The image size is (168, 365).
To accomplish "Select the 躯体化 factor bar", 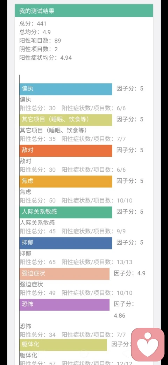I will [x=63, y=345].
